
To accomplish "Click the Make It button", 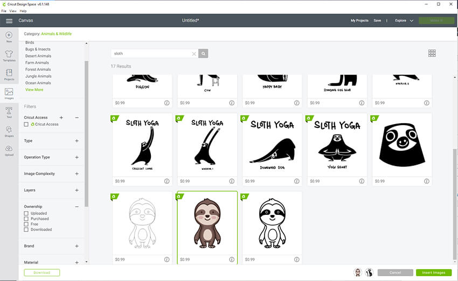I will point(436,20).
